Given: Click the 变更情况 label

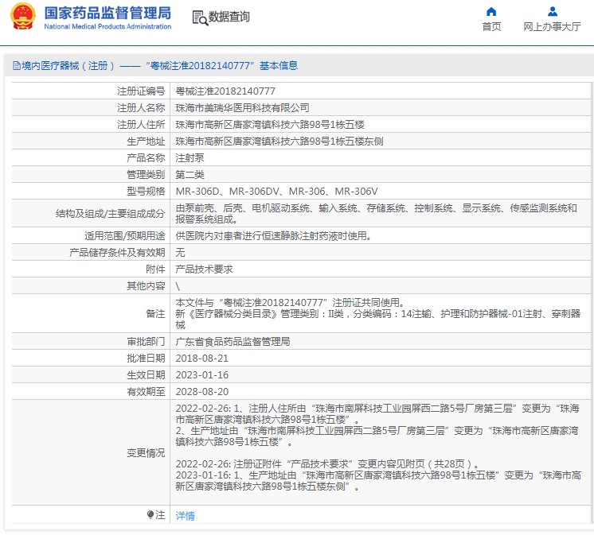Looking at the screenshot, I should tap(146, 452).
